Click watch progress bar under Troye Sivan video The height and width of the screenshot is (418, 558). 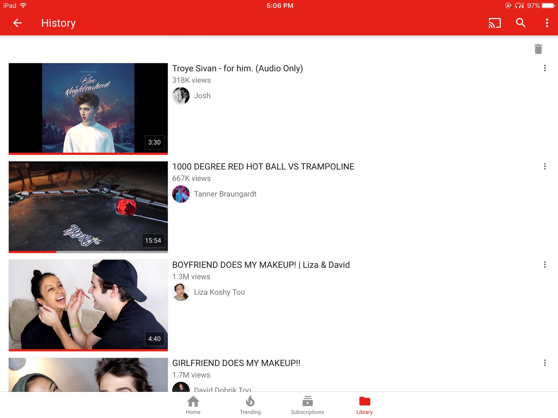88,154
